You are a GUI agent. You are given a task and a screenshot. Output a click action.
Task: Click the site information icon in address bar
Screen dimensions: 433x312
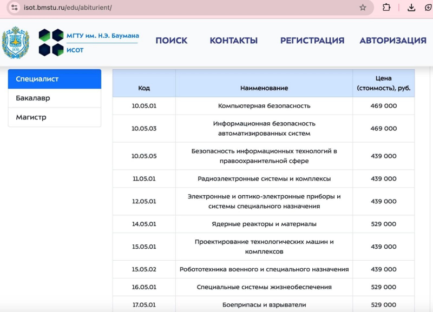[x=14, y=8]
